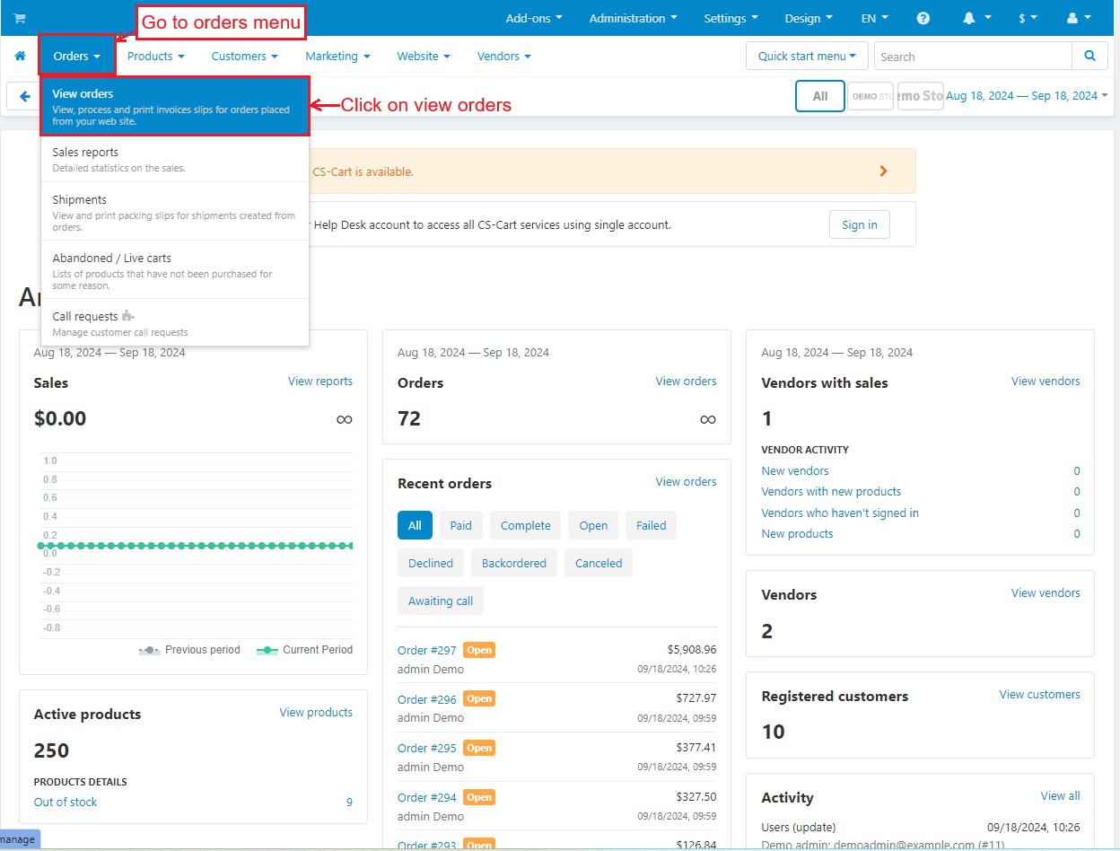Open Order #297 link

coord(427,651)
